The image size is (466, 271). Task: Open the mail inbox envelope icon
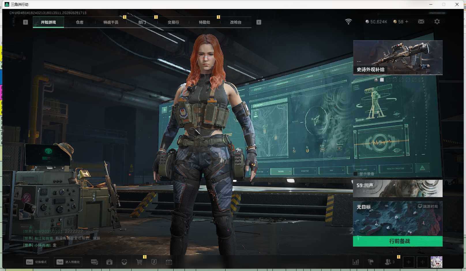421,22
